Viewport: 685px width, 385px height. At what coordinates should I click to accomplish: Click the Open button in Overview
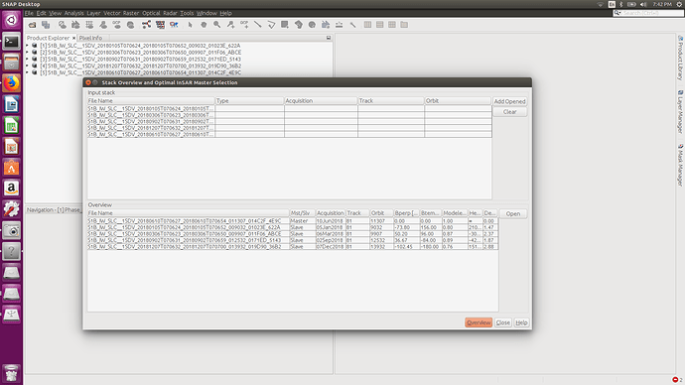point(513,213)
